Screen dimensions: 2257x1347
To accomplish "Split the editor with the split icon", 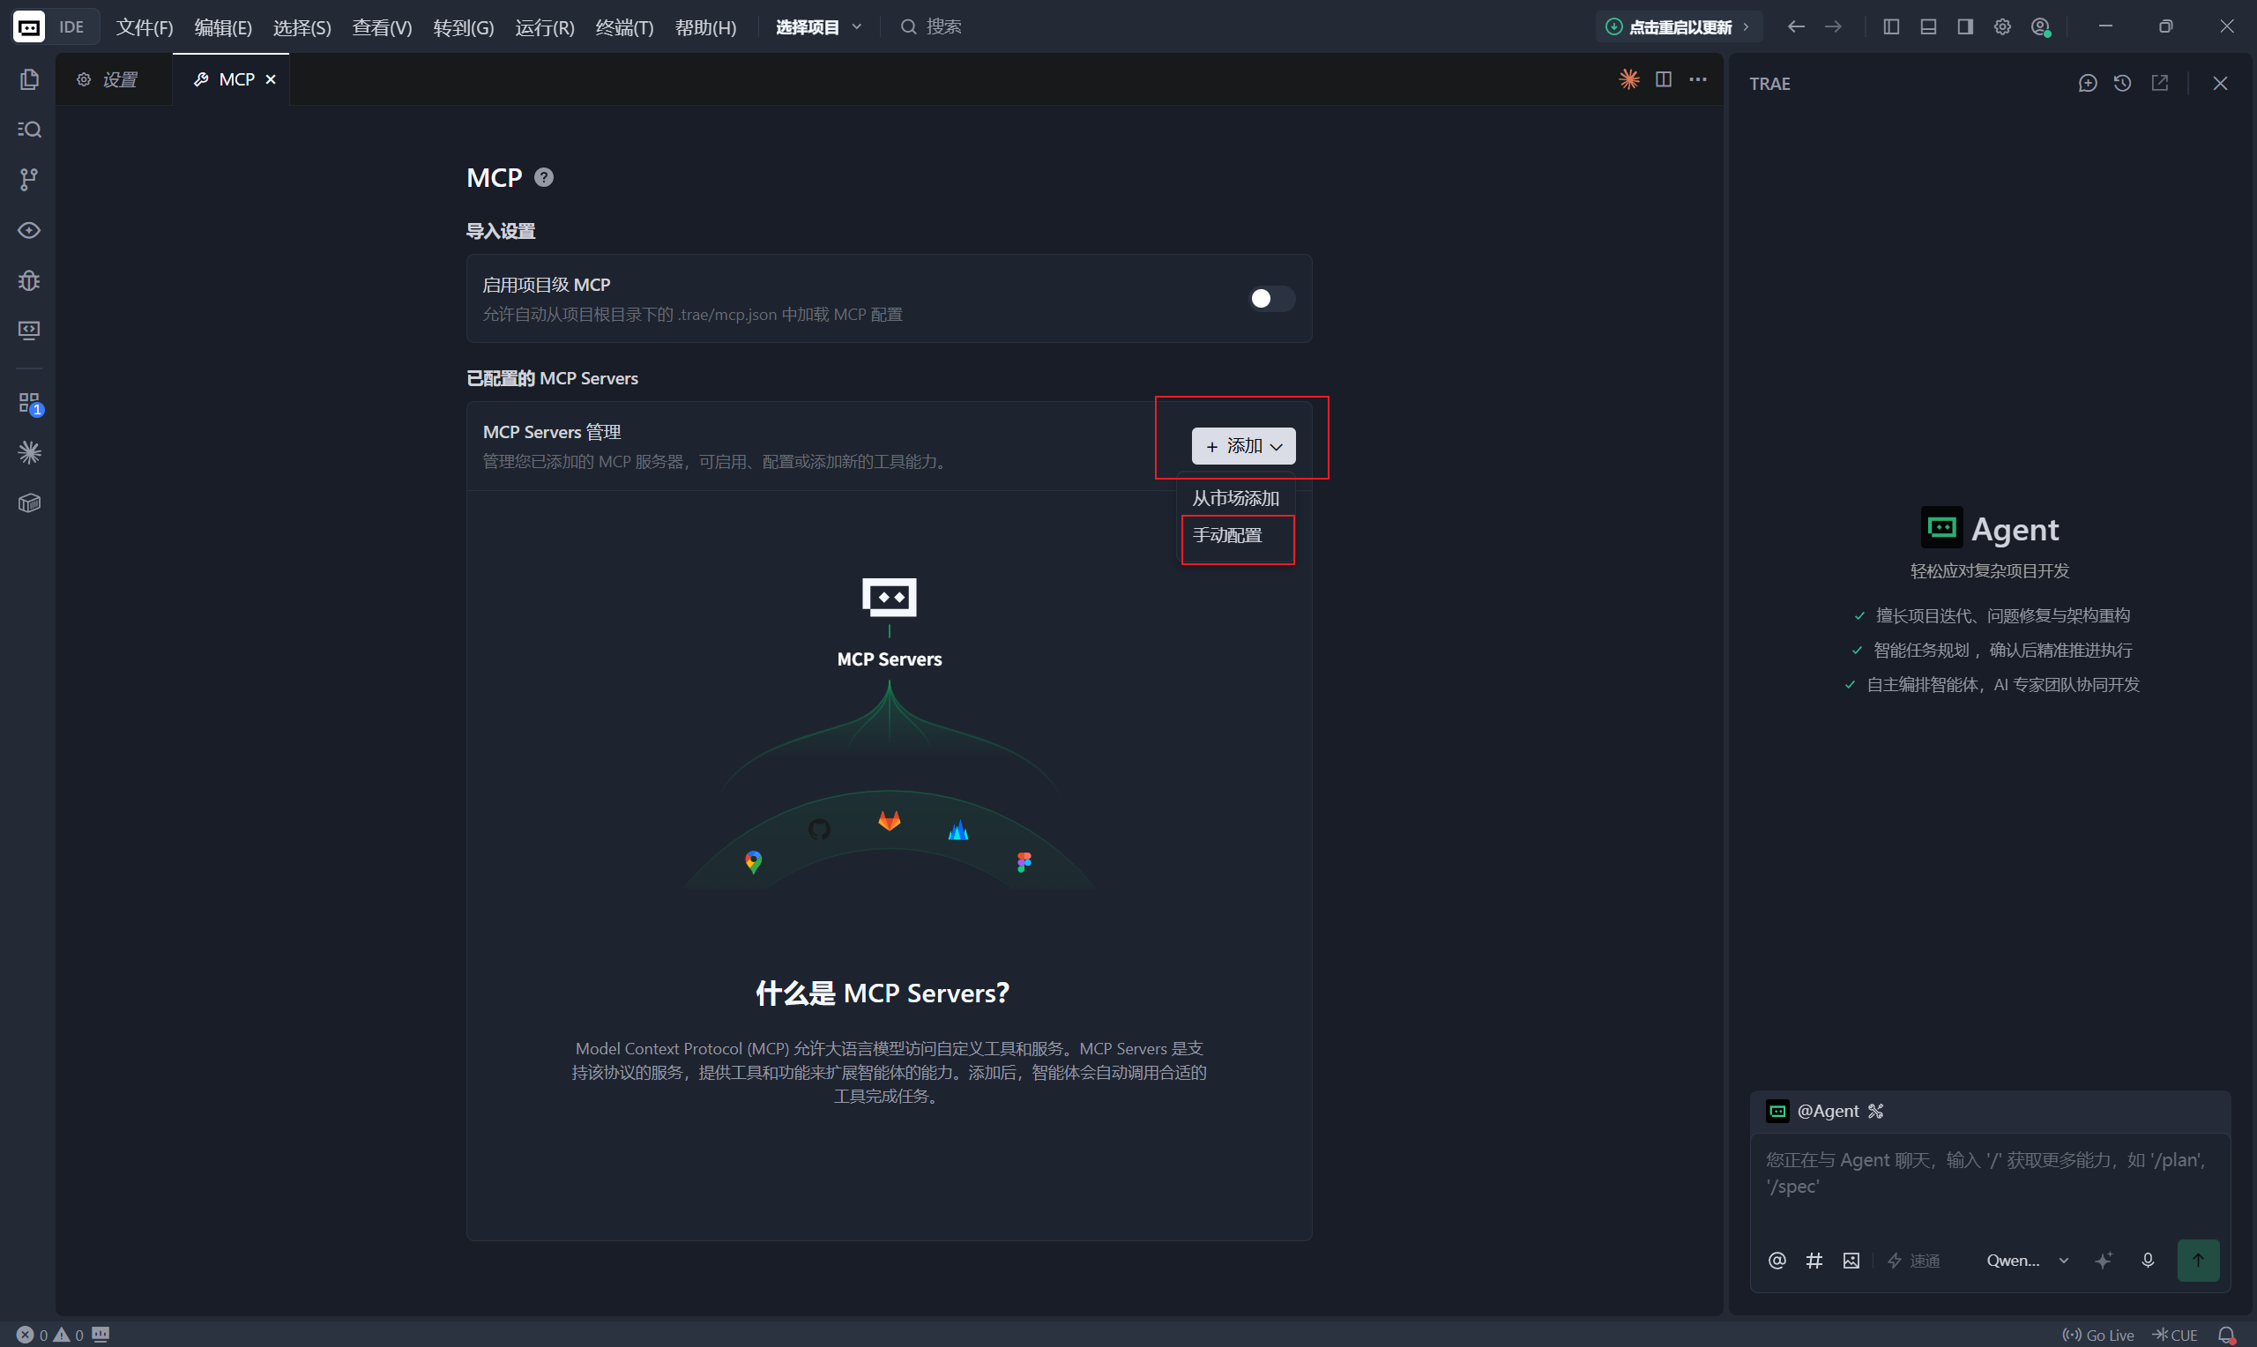I will [1664, 79].
